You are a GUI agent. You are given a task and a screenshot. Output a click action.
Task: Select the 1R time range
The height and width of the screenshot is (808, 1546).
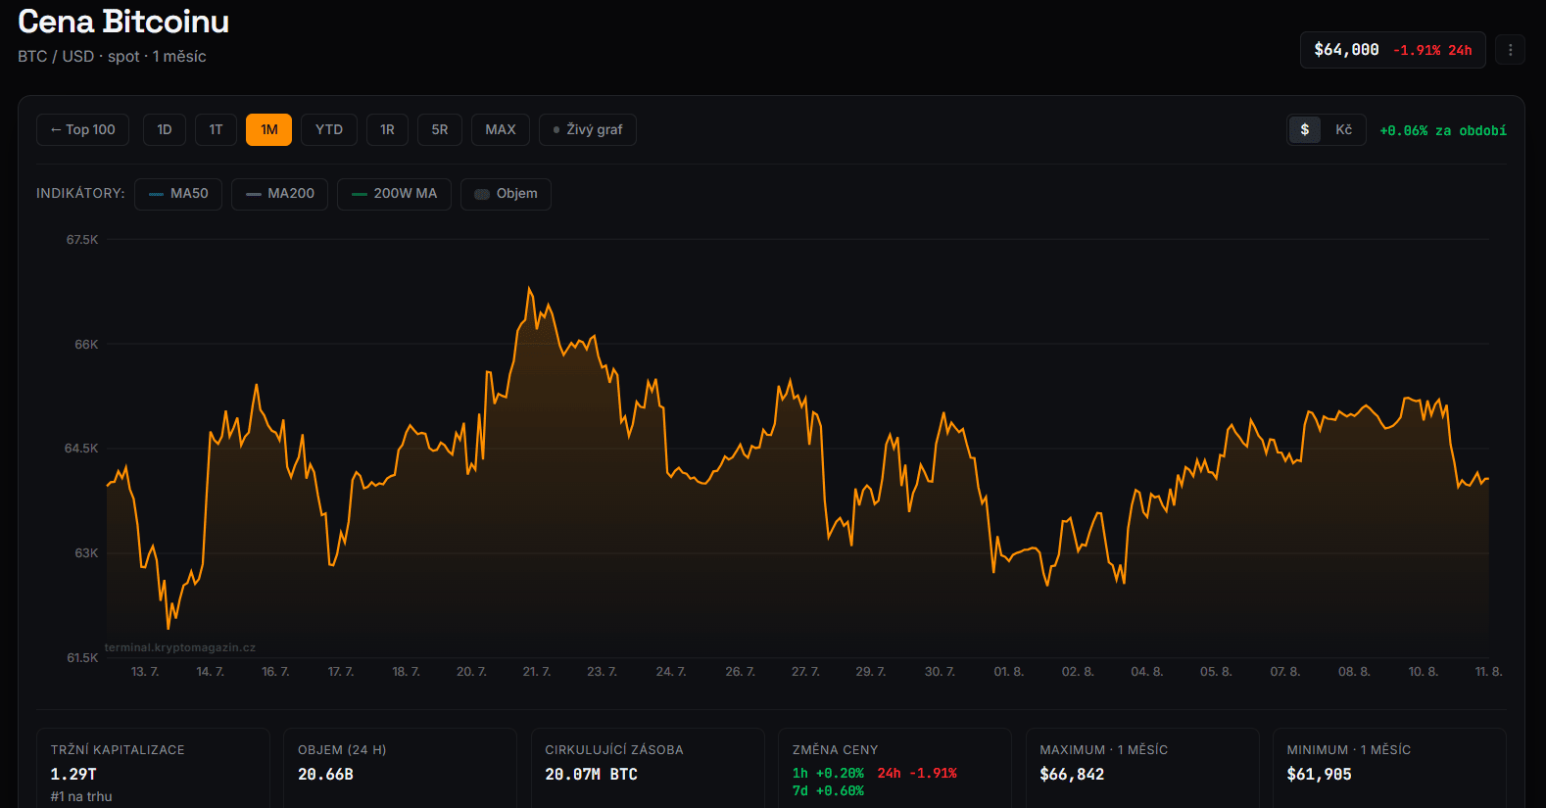coord(387,129)
